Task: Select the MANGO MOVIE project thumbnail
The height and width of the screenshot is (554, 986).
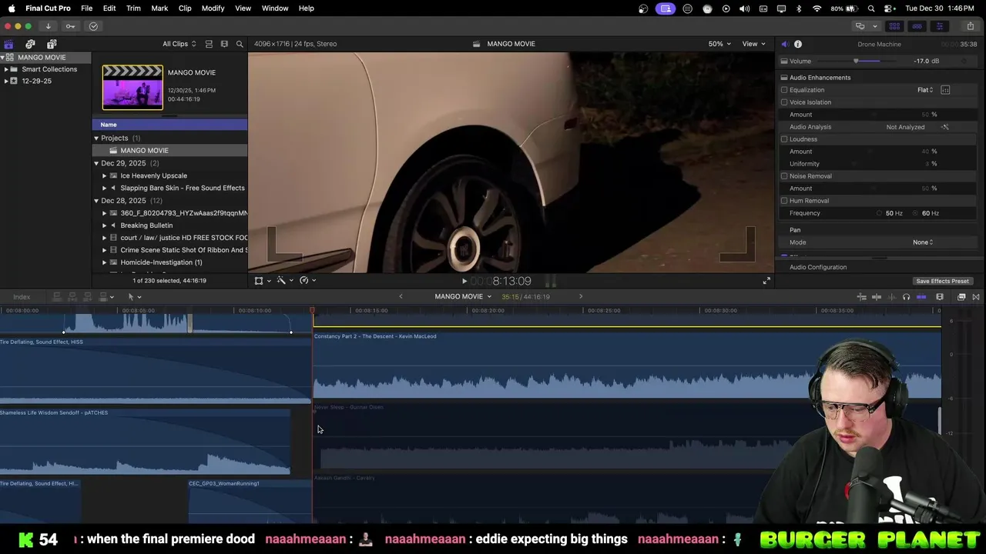Action: [x=132, y=88]
